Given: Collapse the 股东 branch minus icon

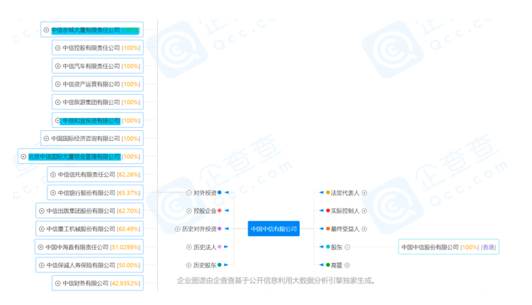Looking at the screenshot, I should click(347, 247).
